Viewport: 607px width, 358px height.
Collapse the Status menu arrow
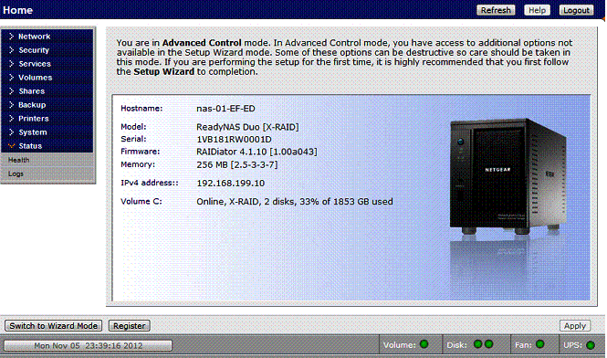12,146
